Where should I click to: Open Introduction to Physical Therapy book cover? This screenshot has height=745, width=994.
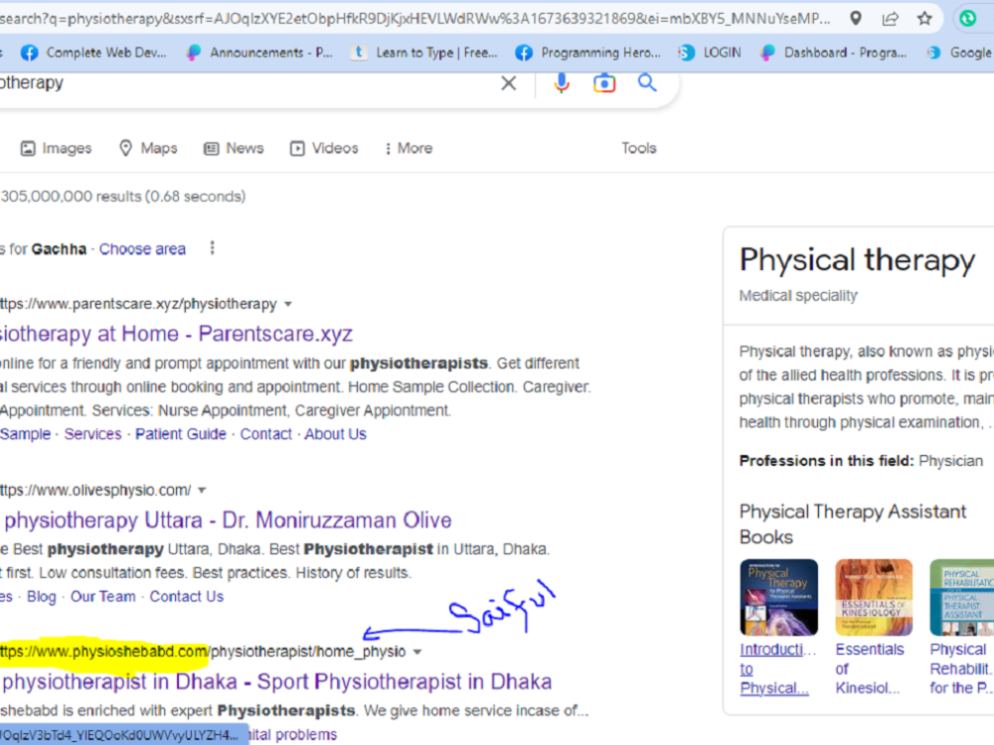[x=779, y=597]
